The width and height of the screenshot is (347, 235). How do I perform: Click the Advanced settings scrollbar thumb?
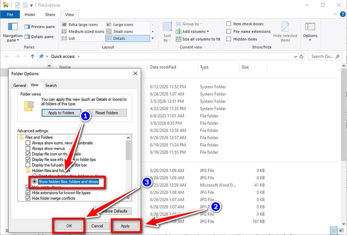[x=128, y=150]
